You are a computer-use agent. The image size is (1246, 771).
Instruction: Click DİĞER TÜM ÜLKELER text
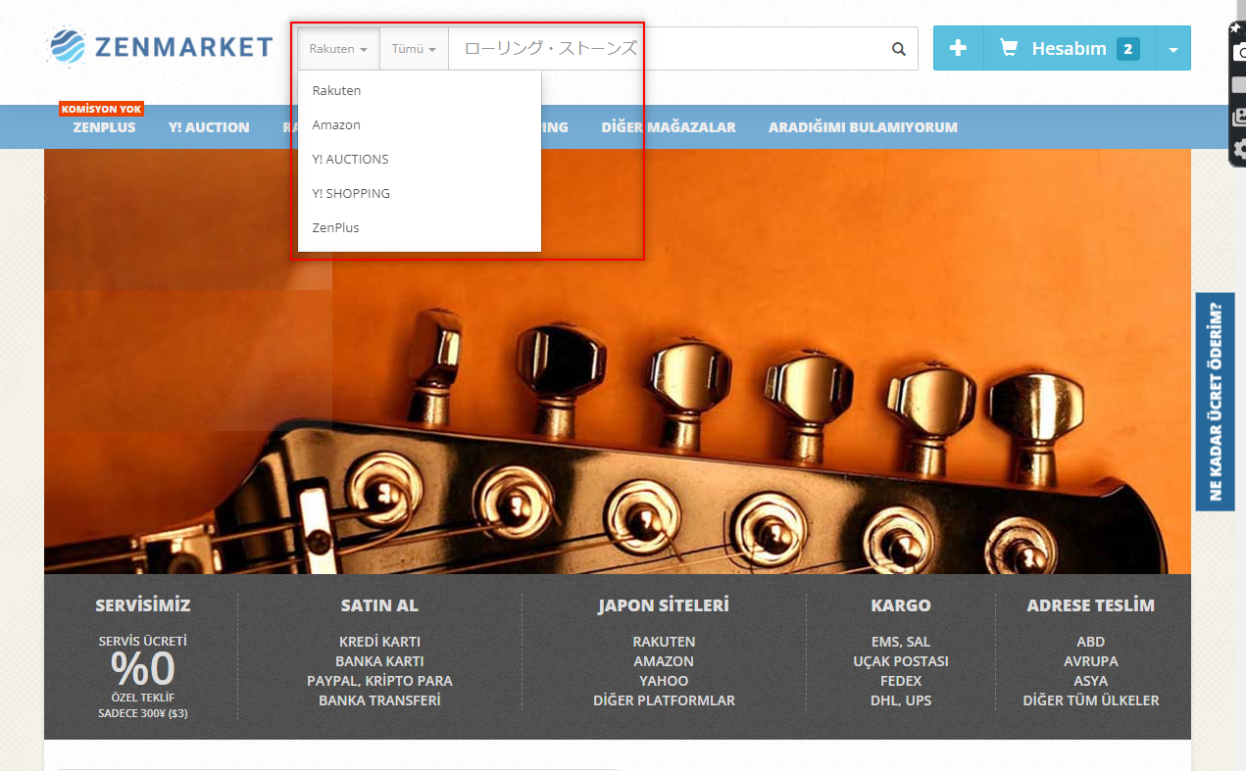[x=1091, y=700]
